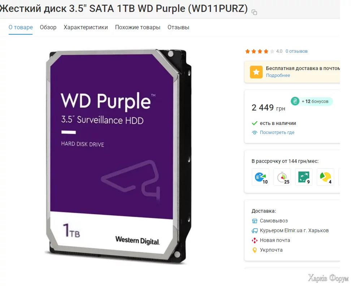Click the star rating row

click(260, 51)
